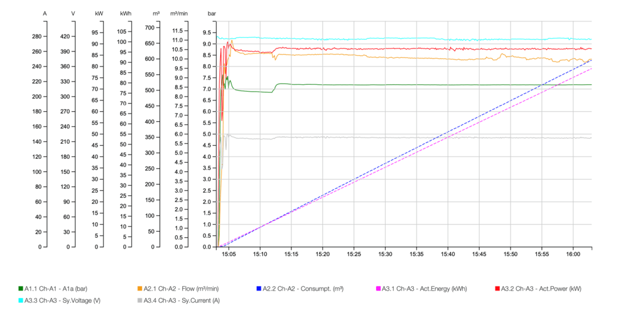Click the 15:05 time axis label
628x312 pixels.
(x=229, y=254)
